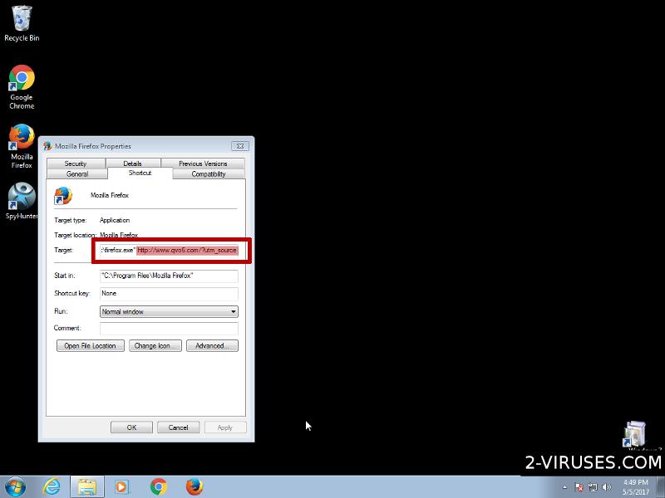Switch to the Compatibility tab

tap(209, 174)
